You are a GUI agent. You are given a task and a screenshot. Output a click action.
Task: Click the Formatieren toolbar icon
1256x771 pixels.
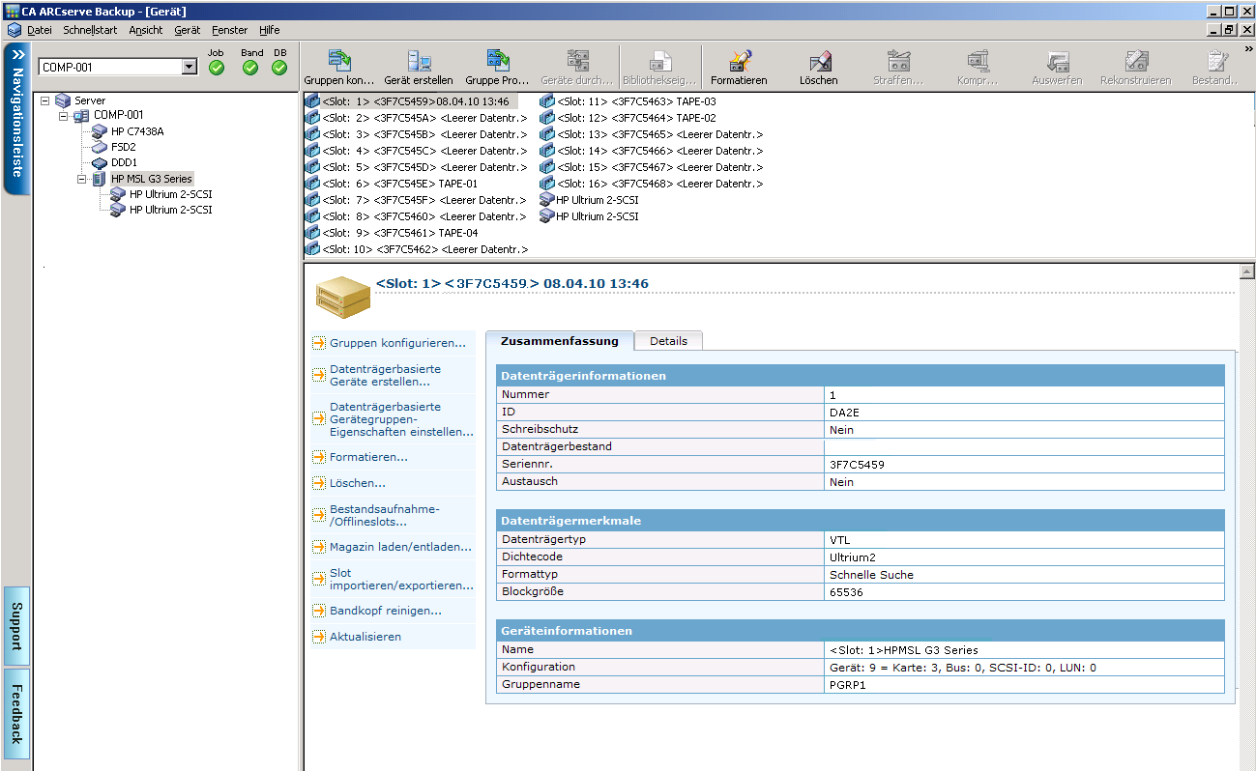[x=738, y=62]
